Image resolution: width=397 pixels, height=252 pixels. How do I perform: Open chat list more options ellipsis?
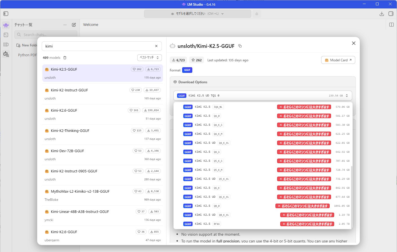pyautogui.click(x=65, y=25)
